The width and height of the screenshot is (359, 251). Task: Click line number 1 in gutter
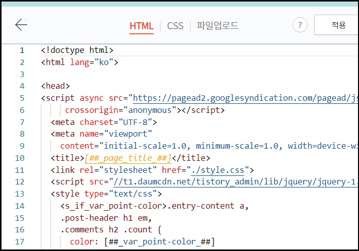(22, 50)
